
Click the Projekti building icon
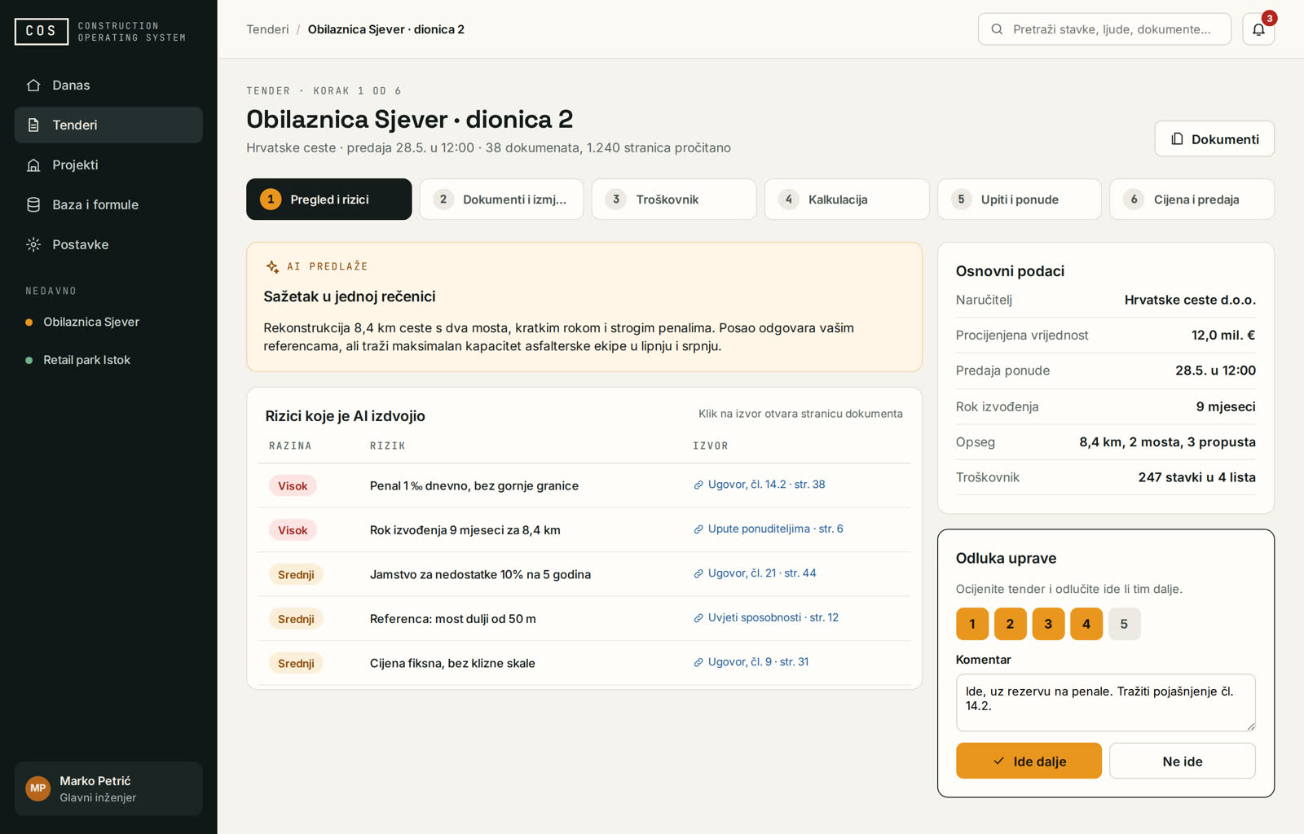tap(33, 165)
